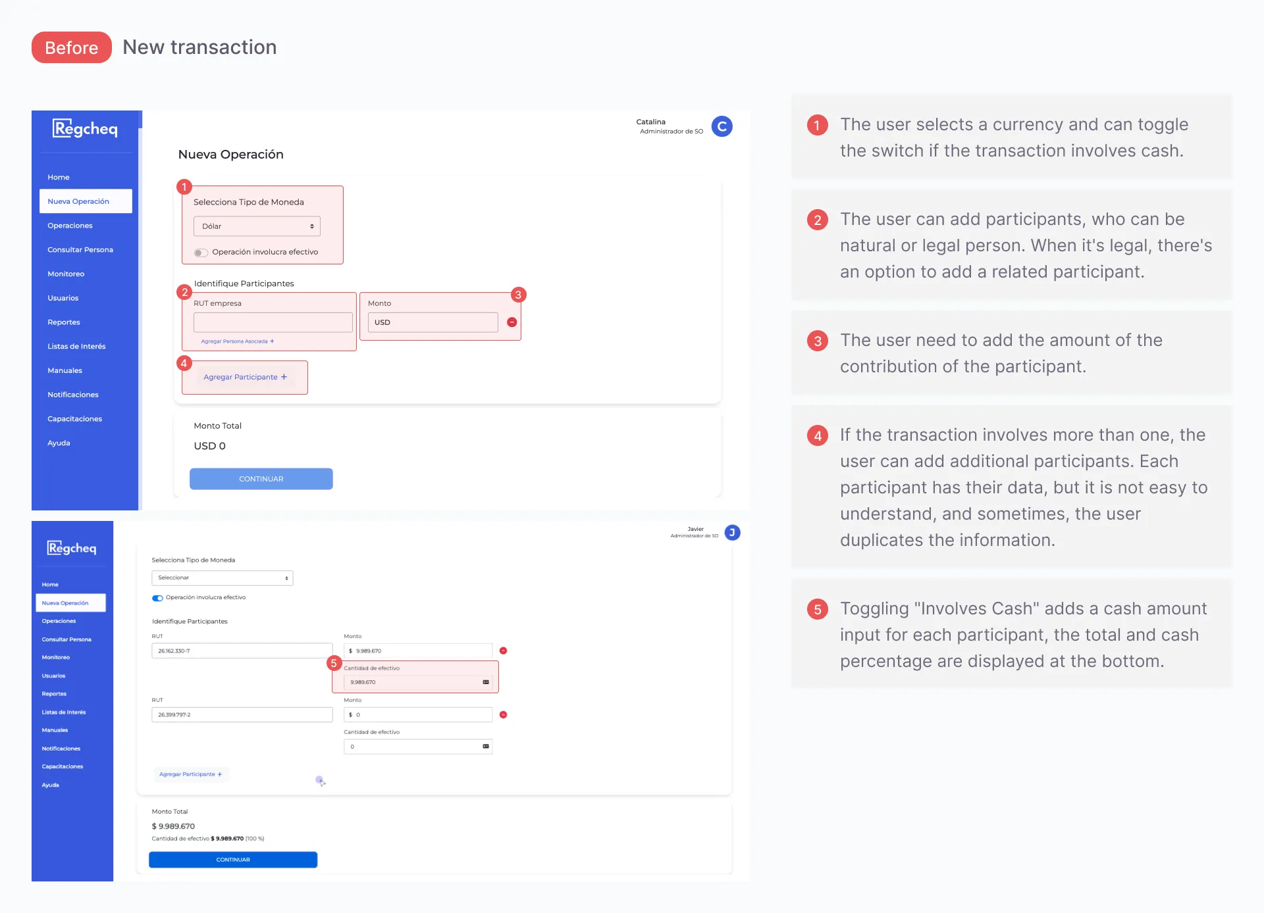This screenshot has width=1264, height=913.
Task: Click Javier's blue J avatar icon
Action: (x=732, y=532)
